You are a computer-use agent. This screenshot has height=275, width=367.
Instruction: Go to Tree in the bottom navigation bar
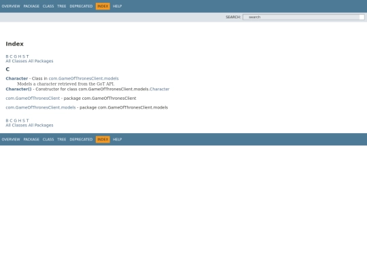click(x=62, y=139)
